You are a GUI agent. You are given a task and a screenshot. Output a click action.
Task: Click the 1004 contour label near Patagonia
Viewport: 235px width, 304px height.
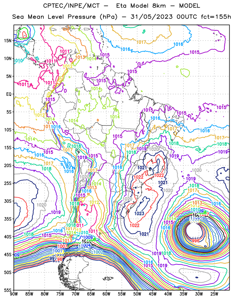tap(86, 245)
